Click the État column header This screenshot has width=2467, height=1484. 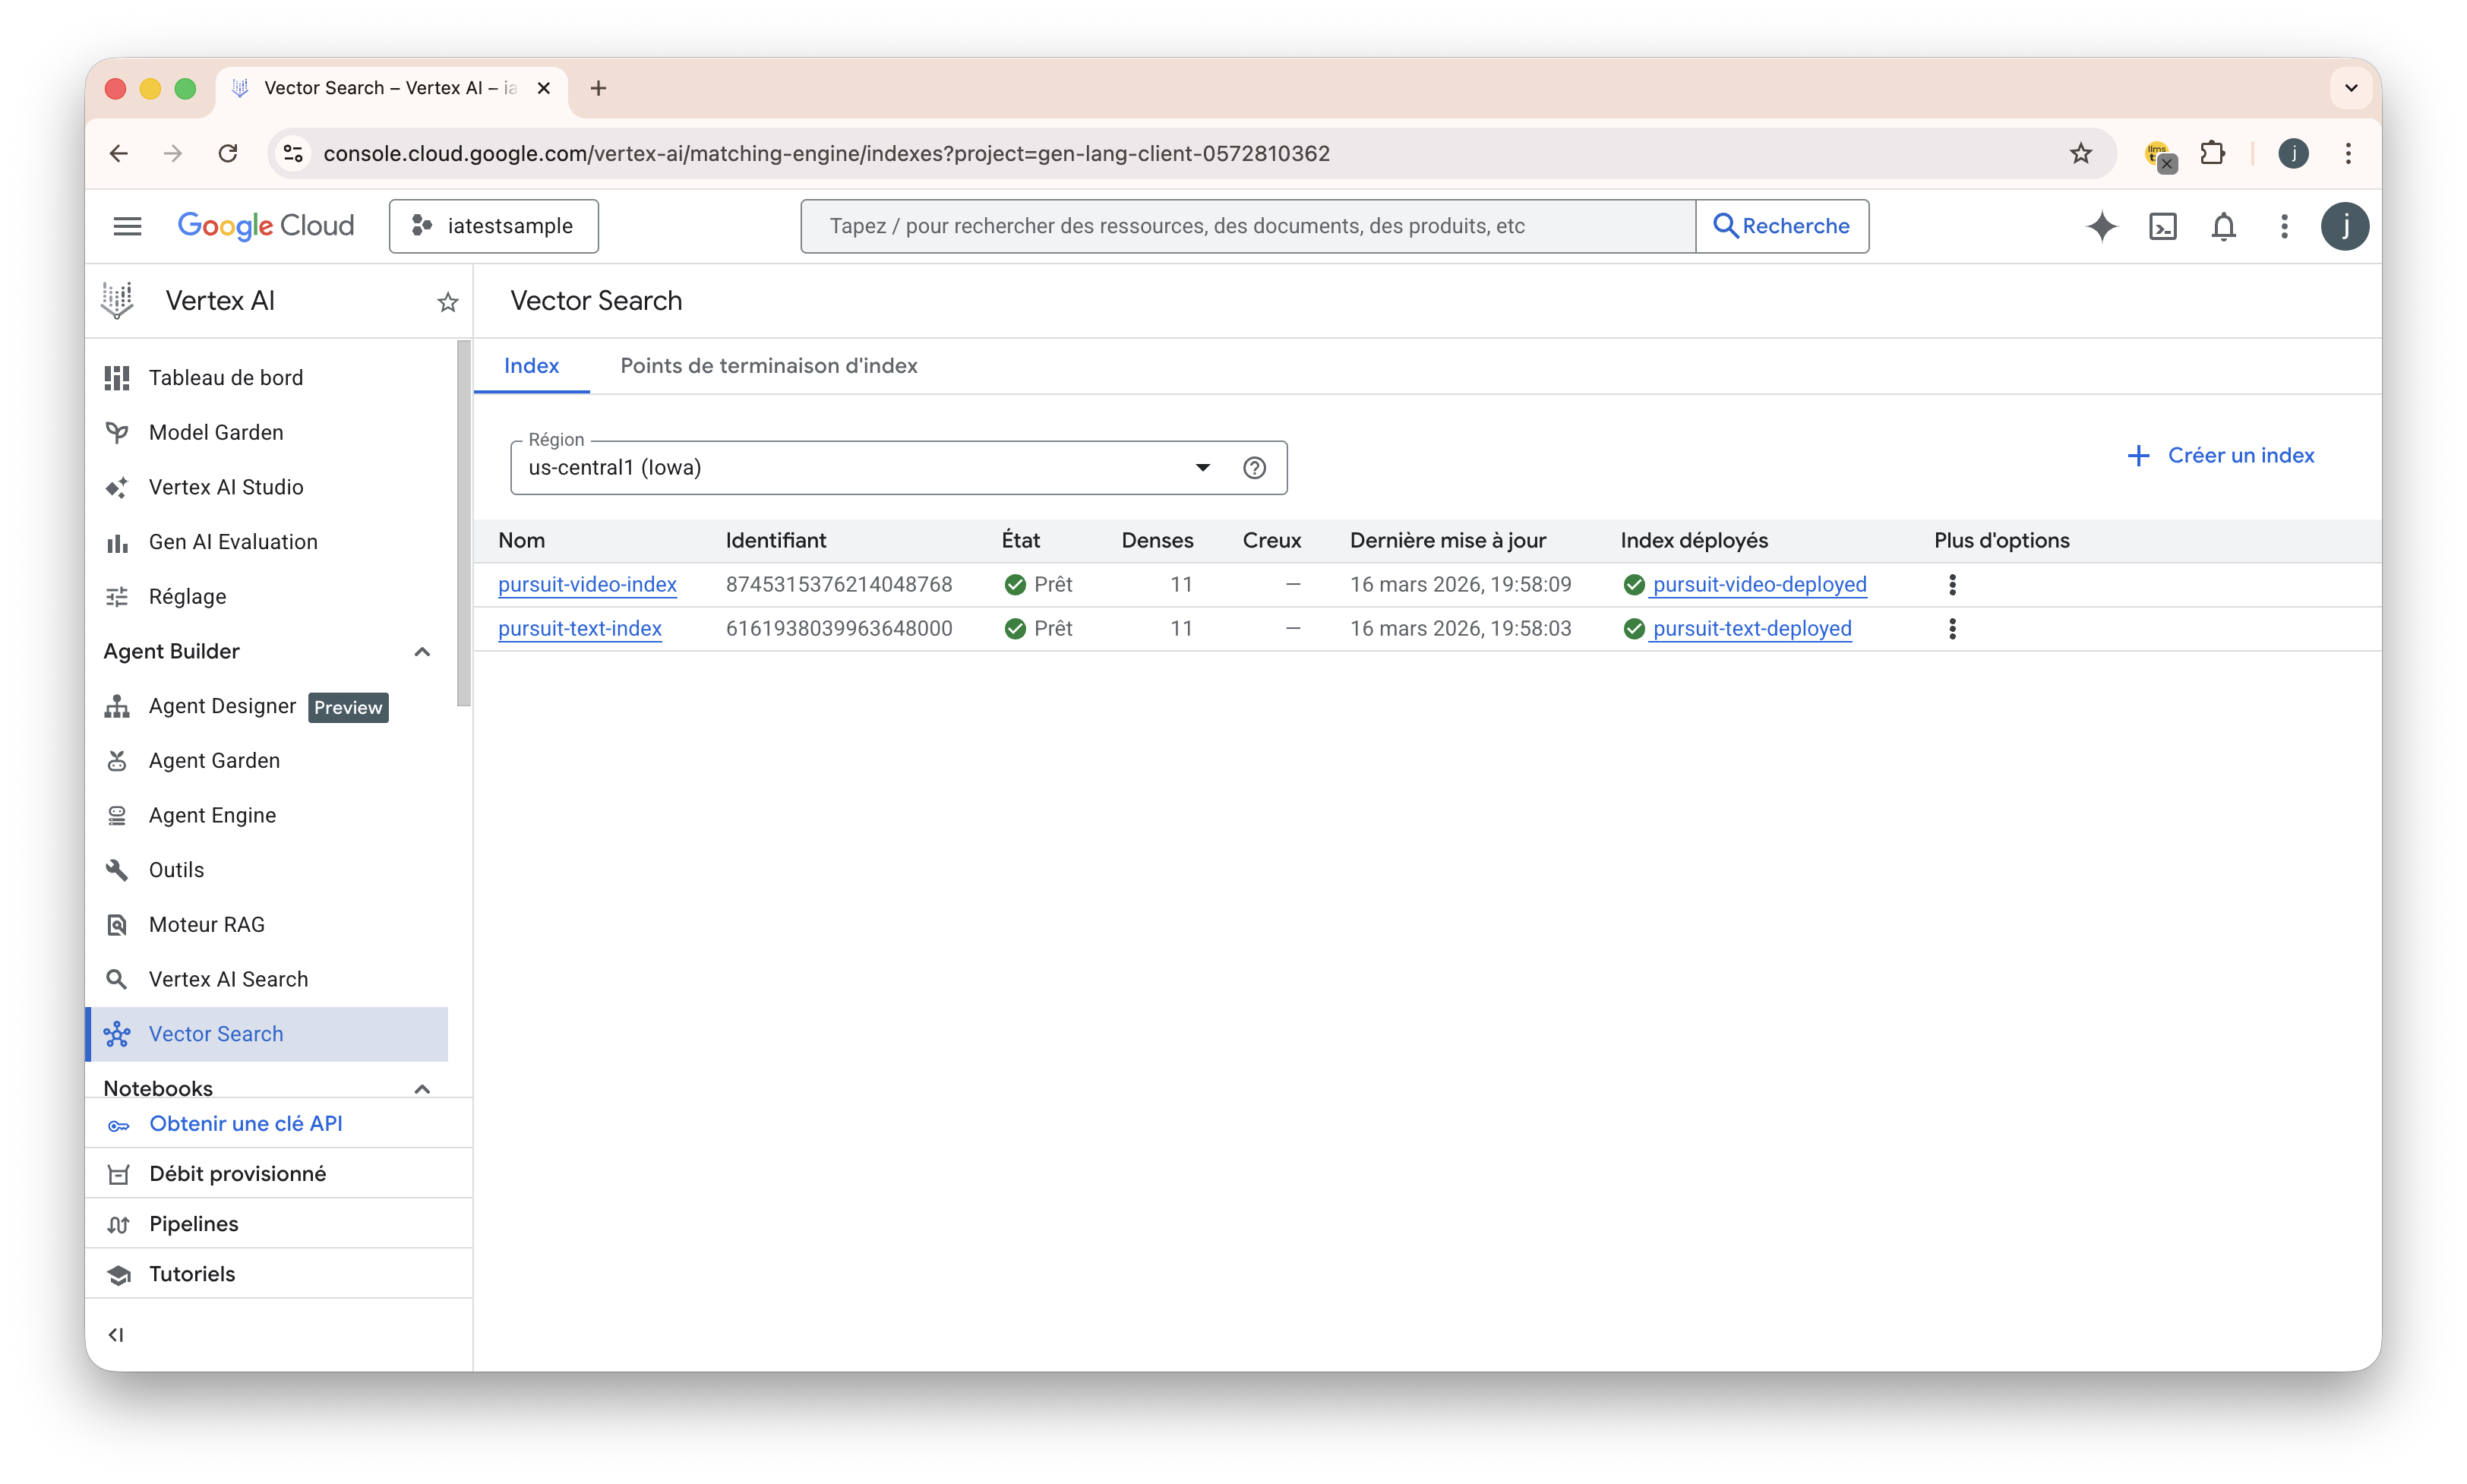(1020, 541)
